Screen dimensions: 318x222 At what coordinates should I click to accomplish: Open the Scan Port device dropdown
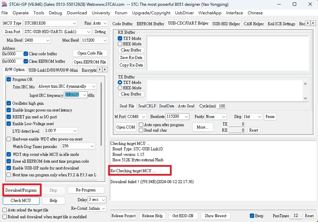(57, 32)
